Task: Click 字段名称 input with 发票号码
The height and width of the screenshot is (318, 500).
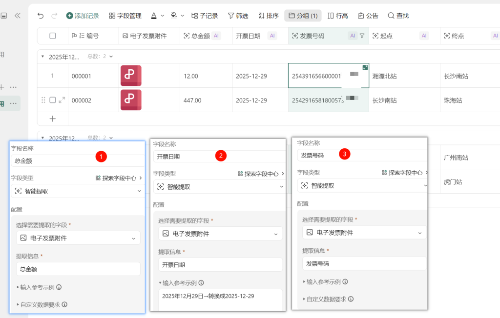Action: [x=362, y=155]
